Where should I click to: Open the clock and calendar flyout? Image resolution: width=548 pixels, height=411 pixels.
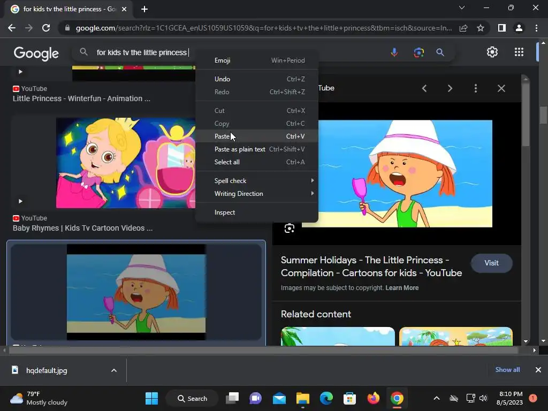click(x=509, y=398)
